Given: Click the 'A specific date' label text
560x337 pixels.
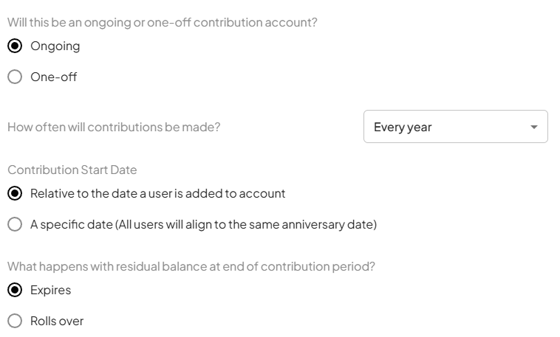Looking at the screenshot, I should [72, 224].
